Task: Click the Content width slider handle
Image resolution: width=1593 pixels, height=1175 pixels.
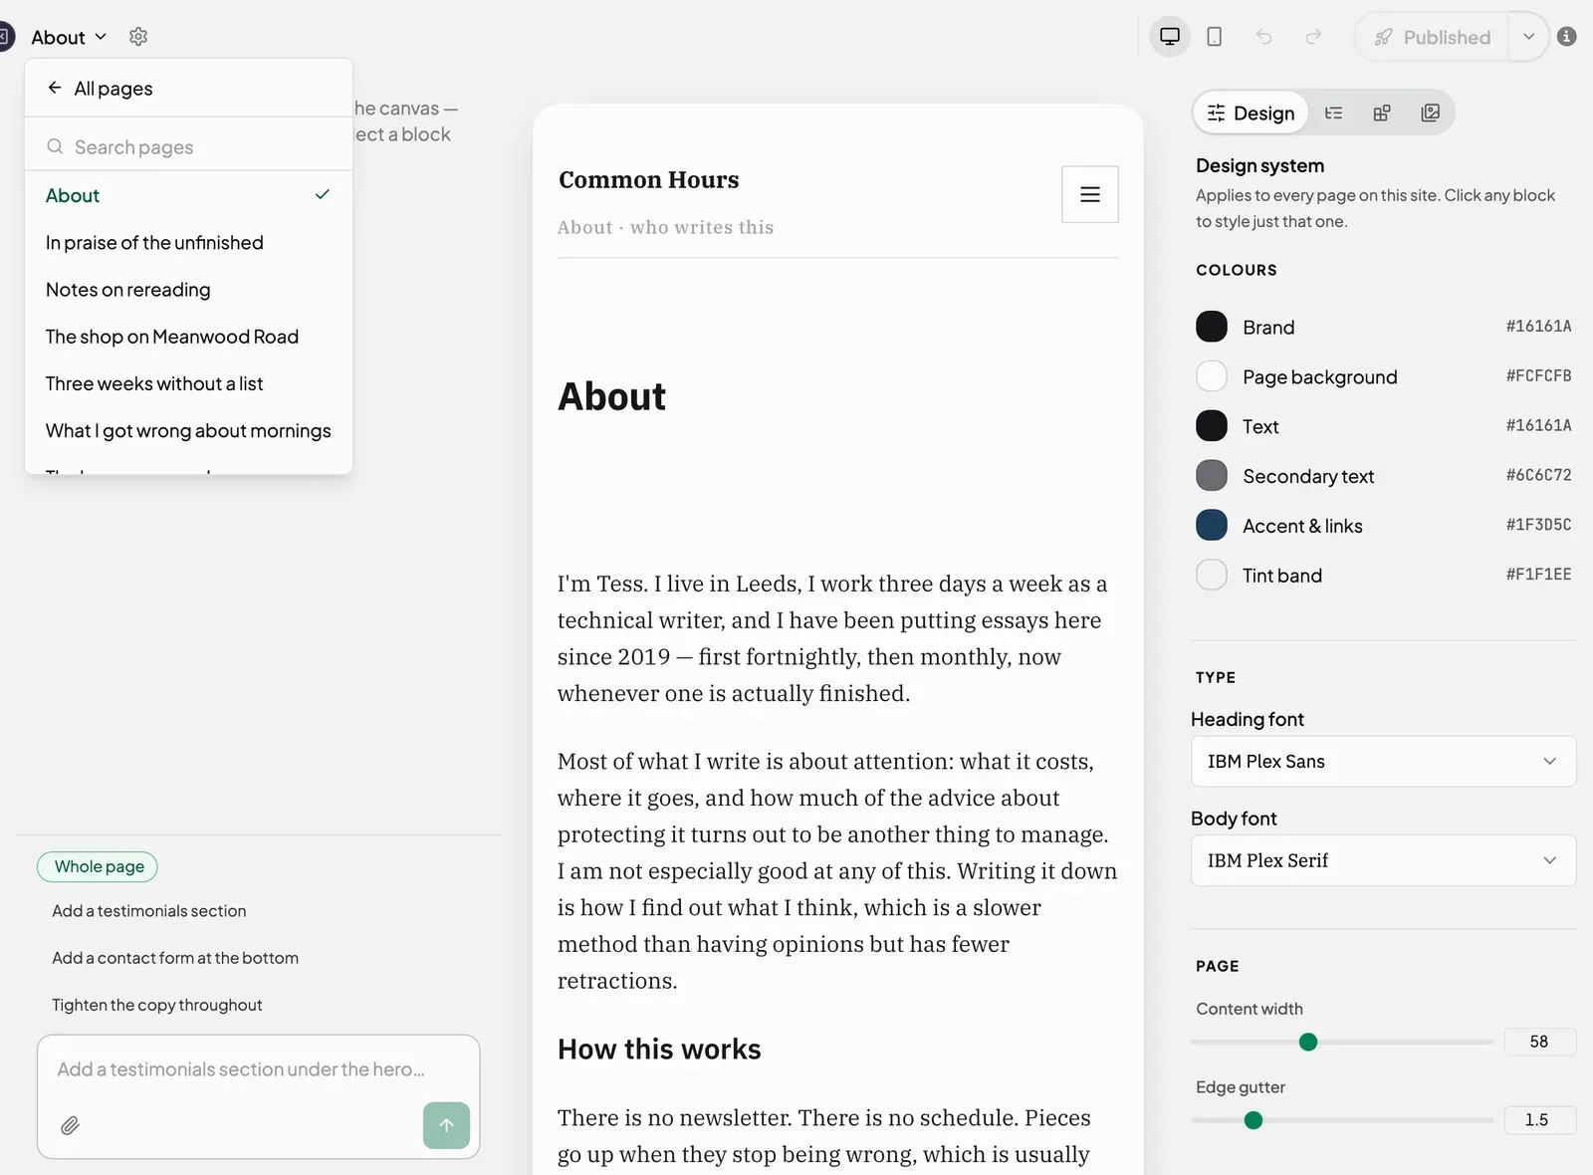Action: coord(1308,1042)
